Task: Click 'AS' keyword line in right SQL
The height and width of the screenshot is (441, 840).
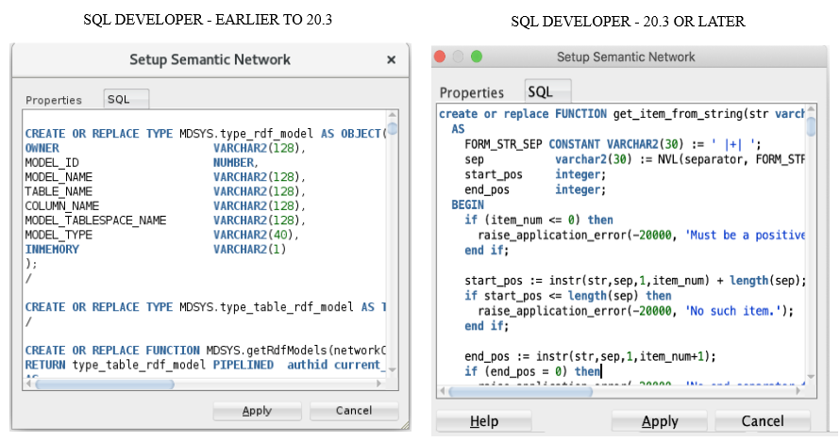Action: (458, 129)
